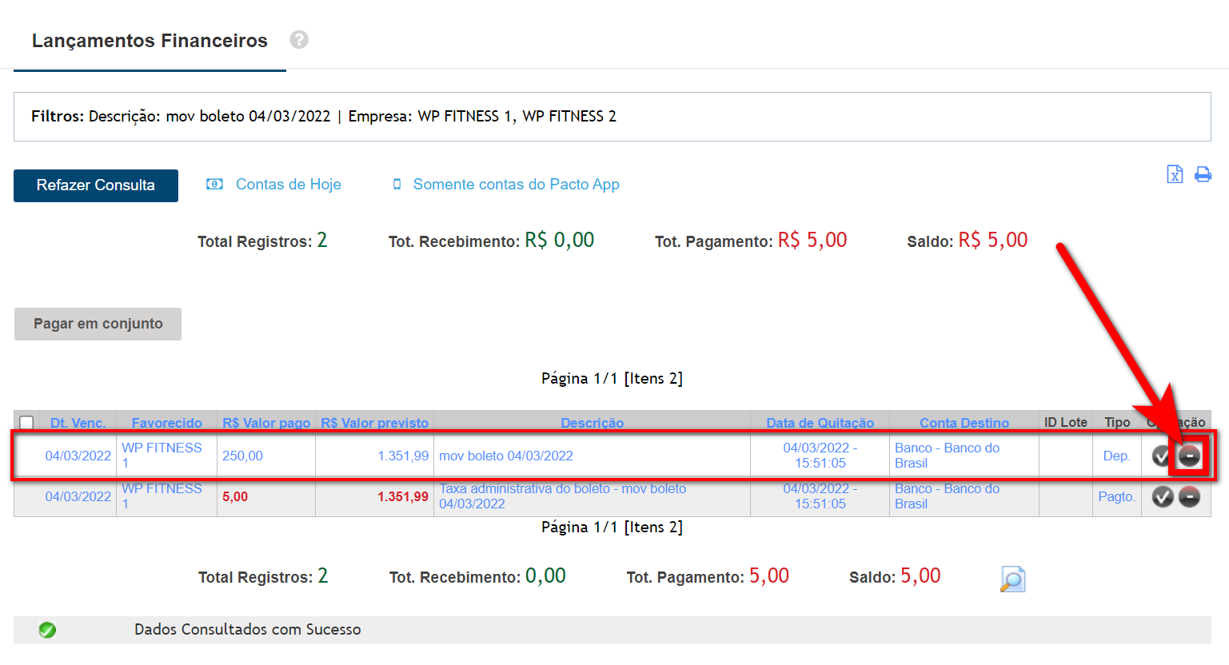Click checkmark icon on mov boleto row
Viewport: 1229px width, 665px height.
pyautogui.click(x=1162, y=456)
